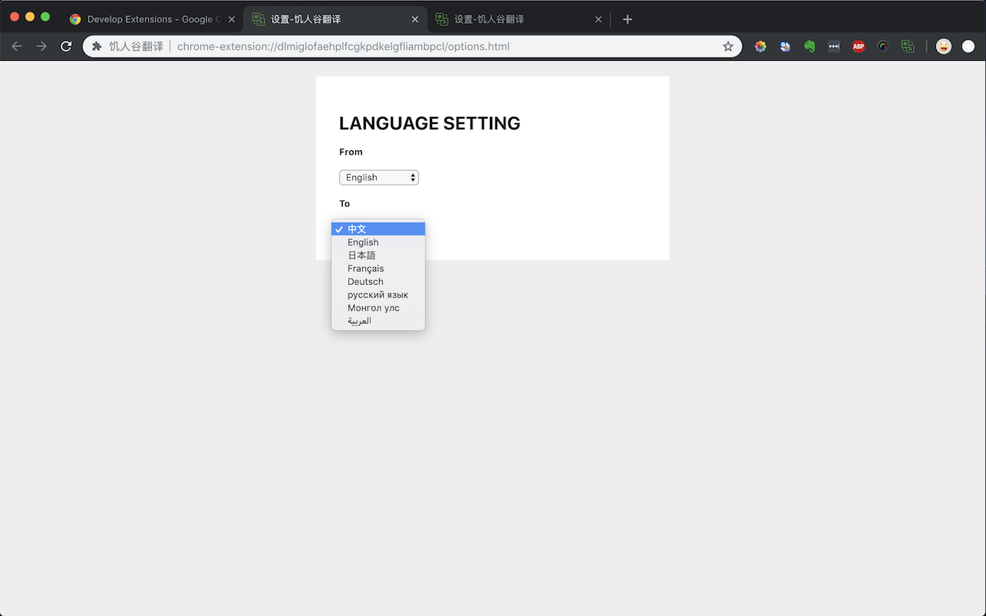Expand the From language dropdown
This screenshot has width=986, height=616.
click(379, 178)
